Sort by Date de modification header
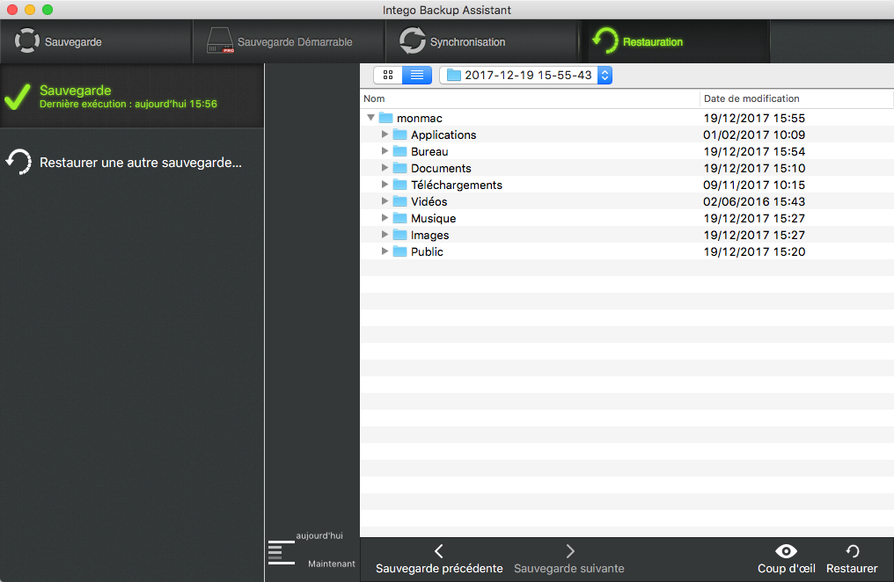This screenshot has height=582, width=894. point(796,98)
